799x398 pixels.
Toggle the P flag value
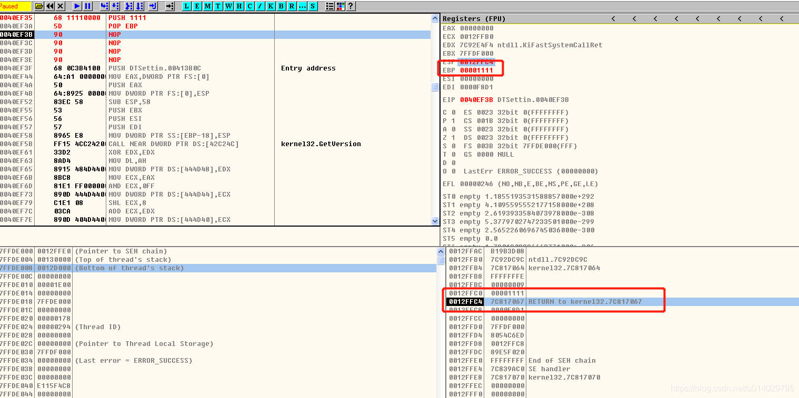pyautogui.click(x=453, y=121)
